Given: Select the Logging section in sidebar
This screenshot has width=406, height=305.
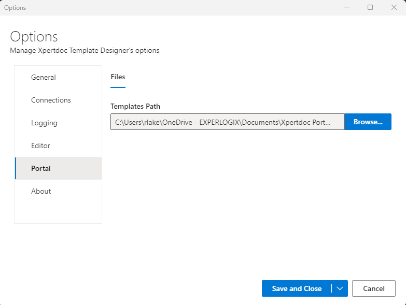Looking at the screenshot, I should [x=58, y=123].
